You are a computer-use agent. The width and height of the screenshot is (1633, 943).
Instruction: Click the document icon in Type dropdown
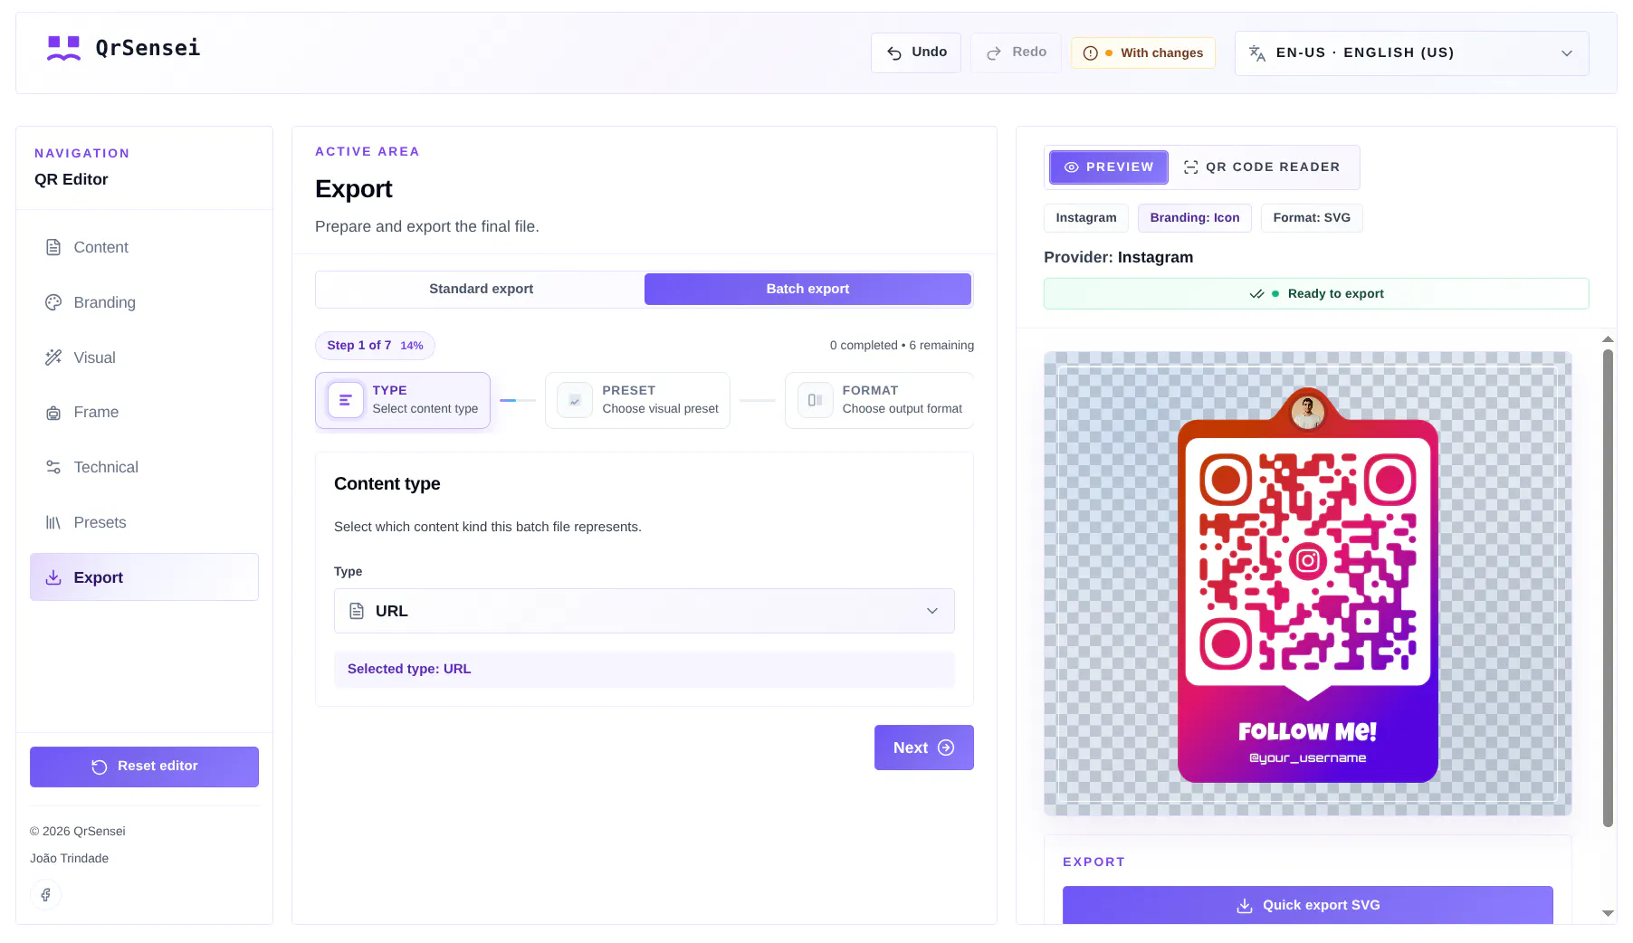357,611
